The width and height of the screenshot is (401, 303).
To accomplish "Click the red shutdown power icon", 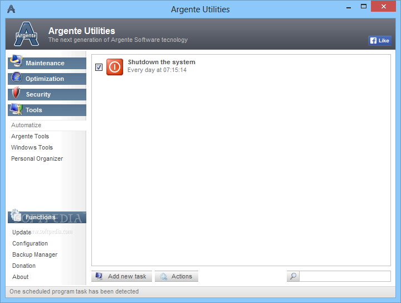I will (x=115, y=67).
